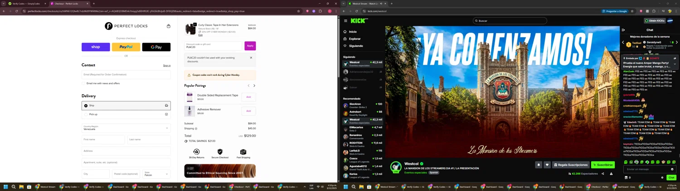Follow Westcol with the heart icon
680x191 pixels.
click(547, 165)
